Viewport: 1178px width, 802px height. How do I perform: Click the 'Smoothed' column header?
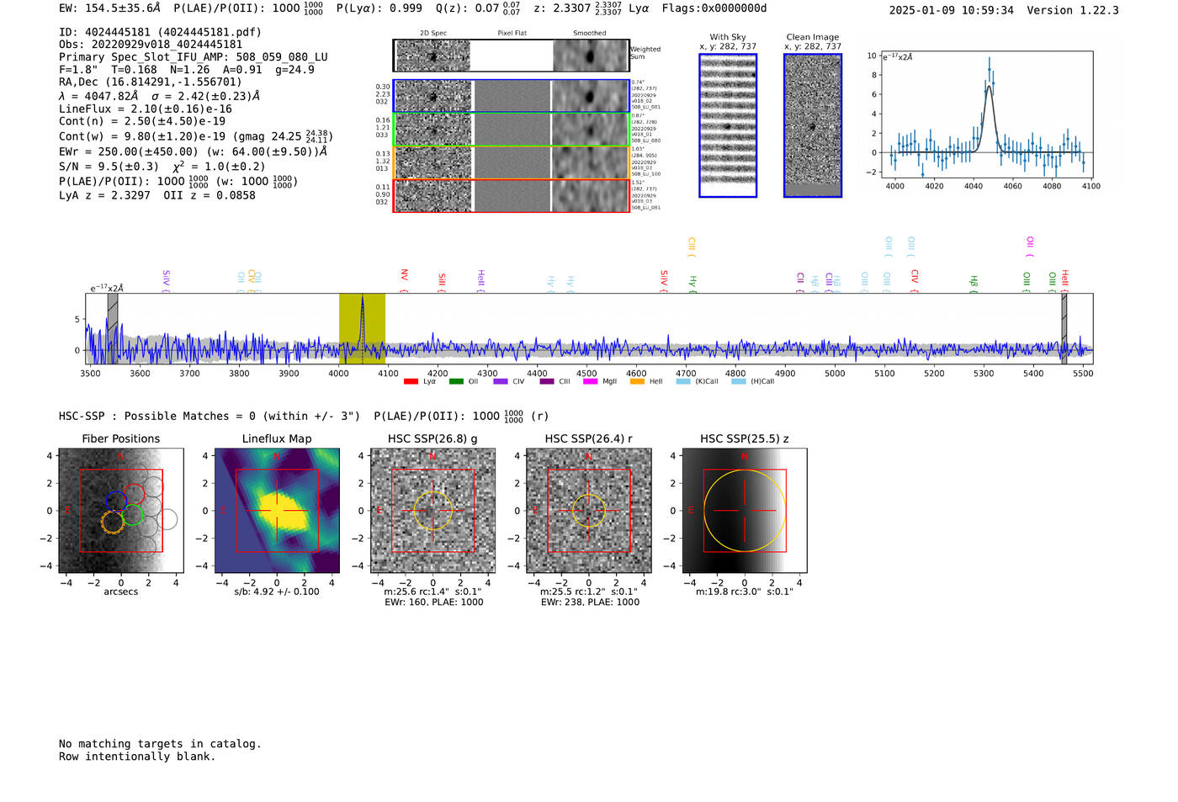tap(590, 34)
